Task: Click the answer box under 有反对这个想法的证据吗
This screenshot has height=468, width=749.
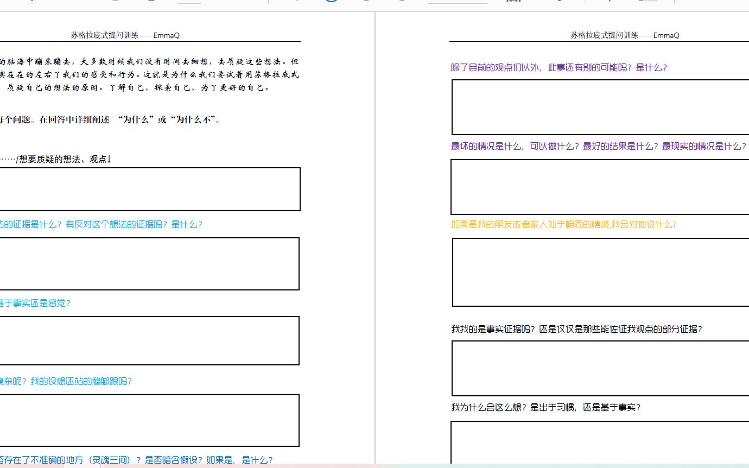Action: 149,264
